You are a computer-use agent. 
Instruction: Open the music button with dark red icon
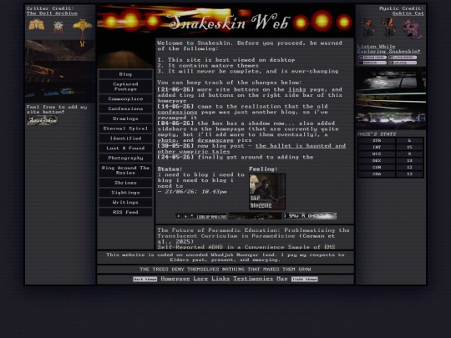(372, 63)
